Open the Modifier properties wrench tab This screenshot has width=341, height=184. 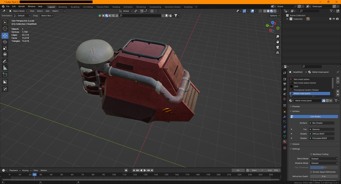pos(285,117)
